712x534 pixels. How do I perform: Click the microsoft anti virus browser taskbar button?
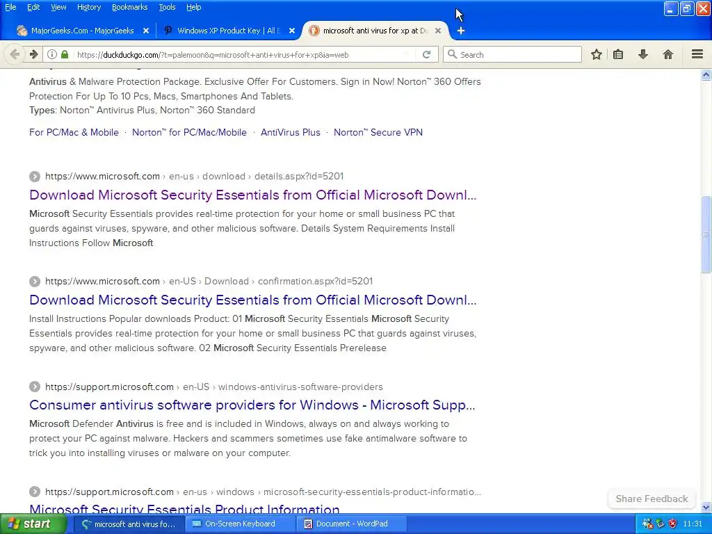pyautogui.click(x=129, y=524)
